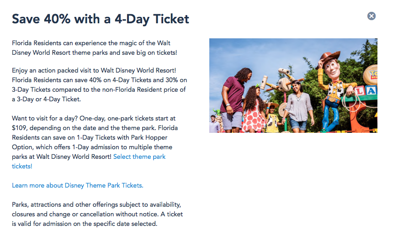The width and height of the screenshot is (398, 251).
Task: Open "Learn more about Disney Theme Park Tickets" link
Action: click(x=77, y=185)
